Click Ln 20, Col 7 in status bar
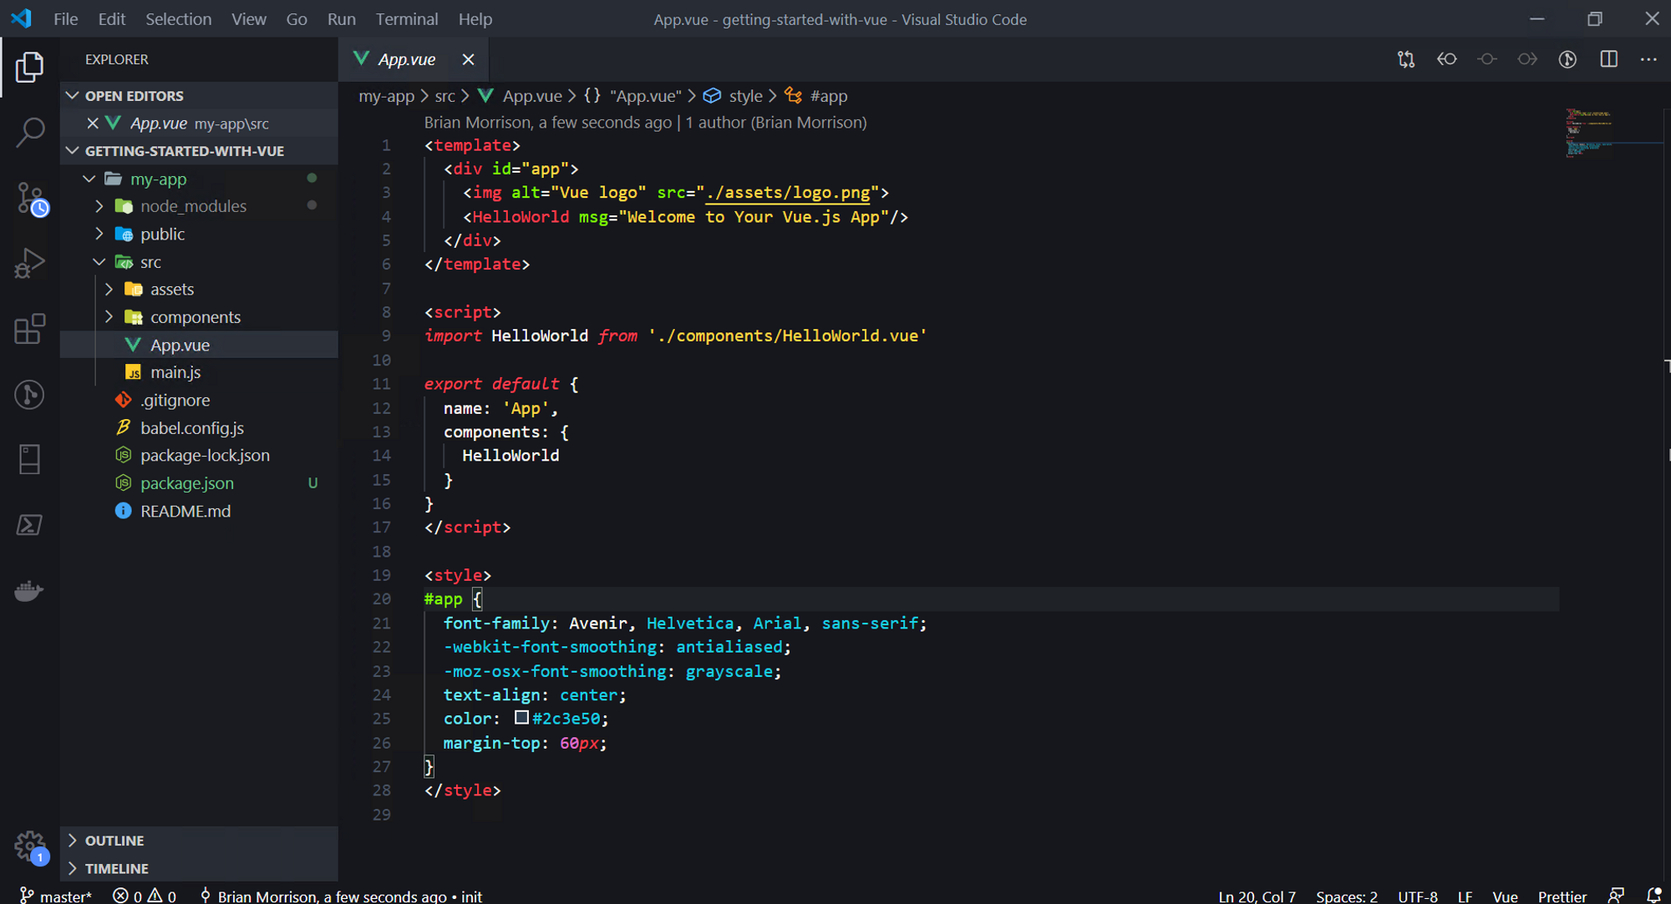1671x904 pixels. (1257, 896)
